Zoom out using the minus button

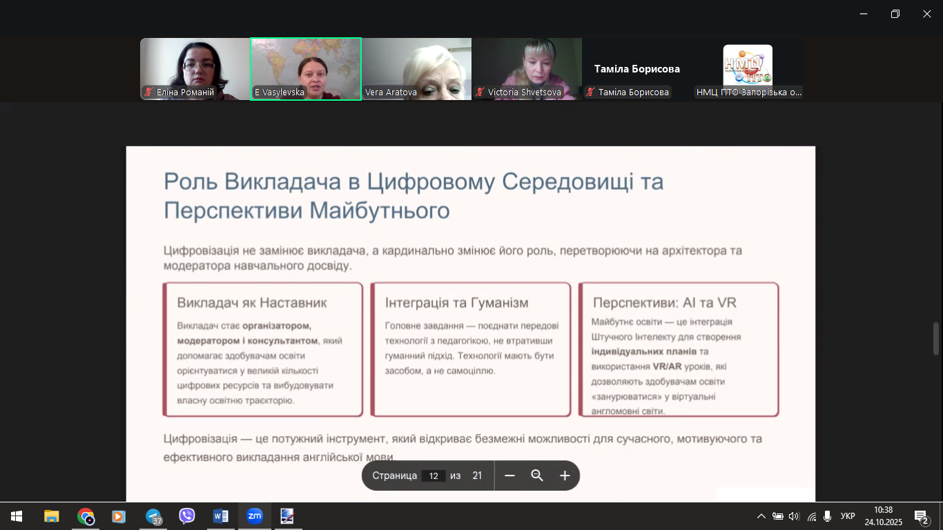tap(509, 475)
